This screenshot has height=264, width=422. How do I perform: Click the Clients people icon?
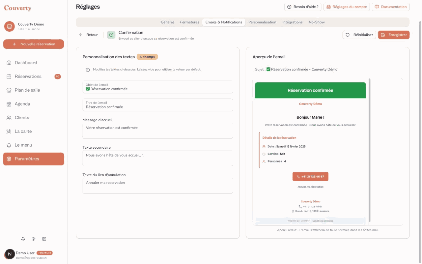[9, 118]
